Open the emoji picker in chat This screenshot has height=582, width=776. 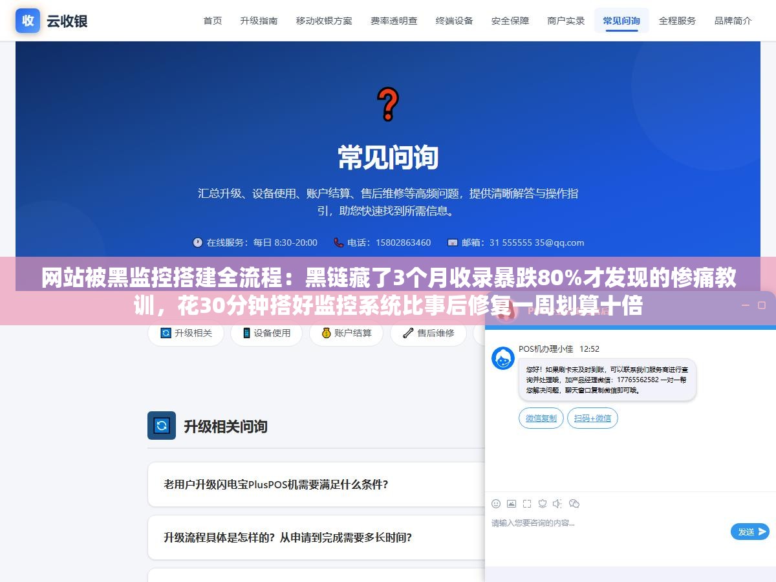(496, 504)
